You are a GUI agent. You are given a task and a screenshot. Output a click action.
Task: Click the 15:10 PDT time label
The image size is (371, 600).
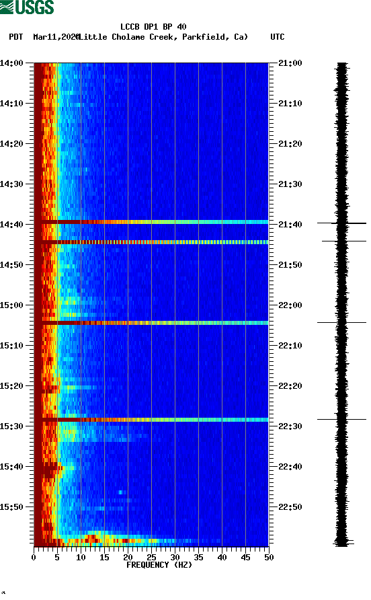(x=11, y=346)
